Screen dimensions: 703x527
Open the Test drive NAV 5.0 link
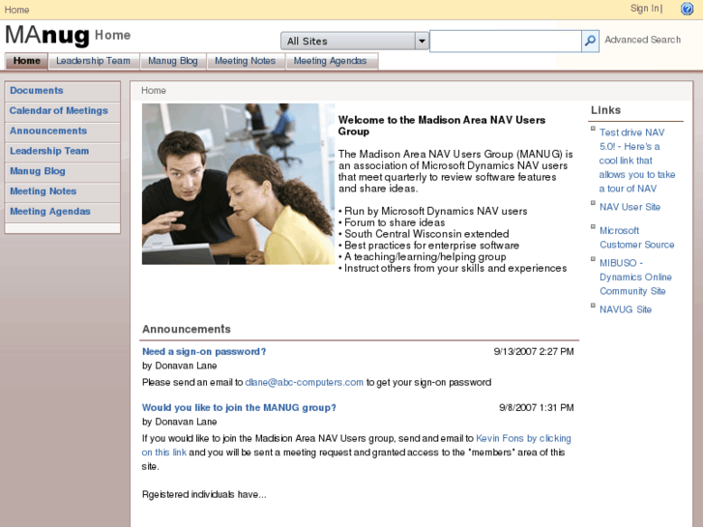click(x=636, y=161)
